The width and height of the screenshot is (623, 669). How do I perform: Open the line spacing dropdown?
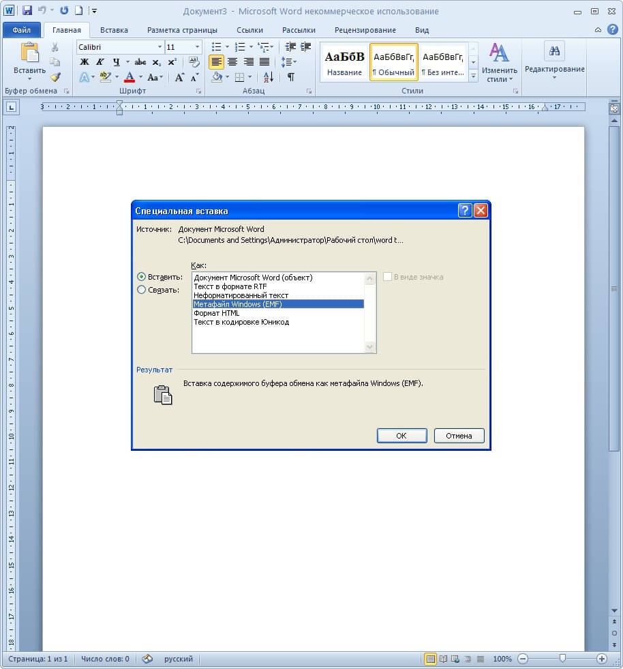(289, 62)
